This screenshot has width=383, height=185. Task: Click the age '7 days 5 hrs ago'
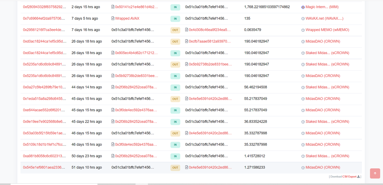(x=85, y=18)
